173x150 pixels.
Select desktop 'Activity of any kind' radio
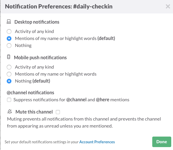pos(9,32)
